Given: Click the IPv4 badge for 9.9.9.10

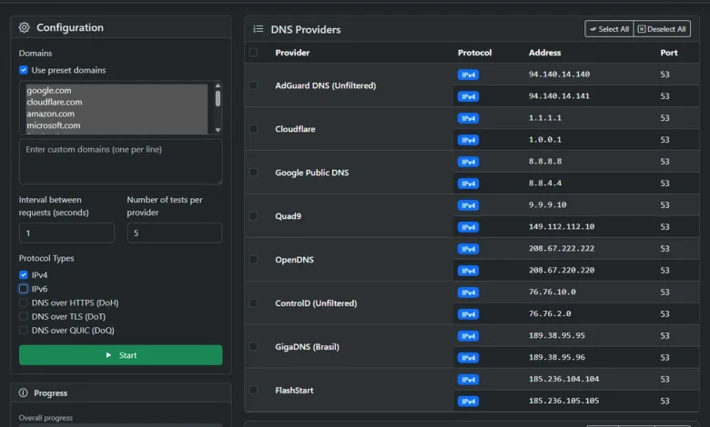Looking at the screenshot, I should [x=468, y=205].
